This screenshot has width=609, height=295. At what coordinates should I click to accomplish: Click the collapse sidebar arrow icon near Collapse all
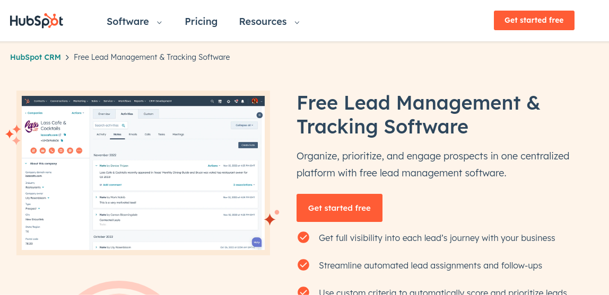259,115
